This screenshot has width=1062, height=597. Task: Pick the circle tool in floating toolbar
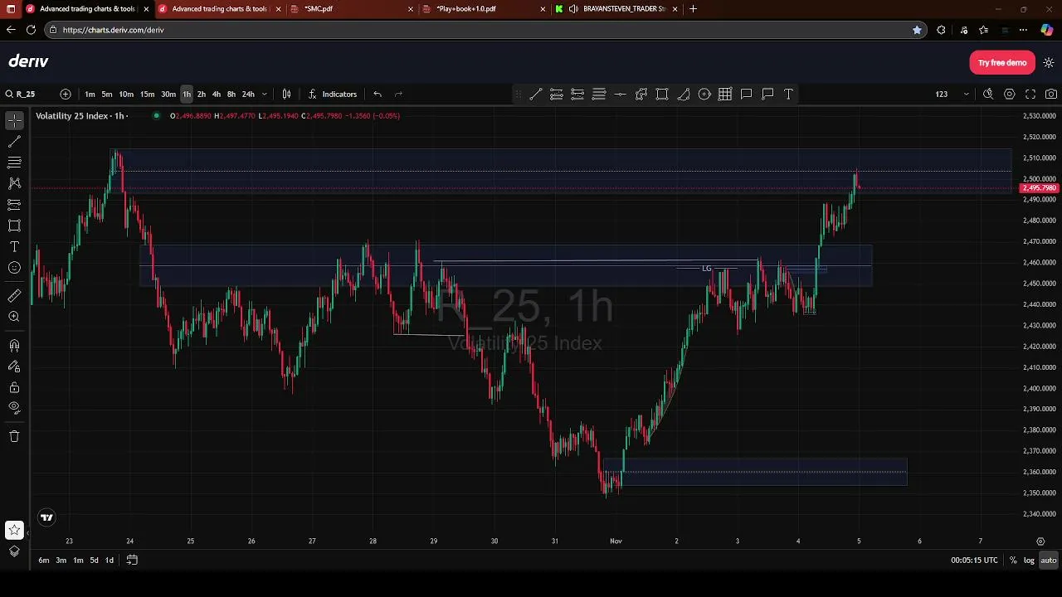coord(704,94)
